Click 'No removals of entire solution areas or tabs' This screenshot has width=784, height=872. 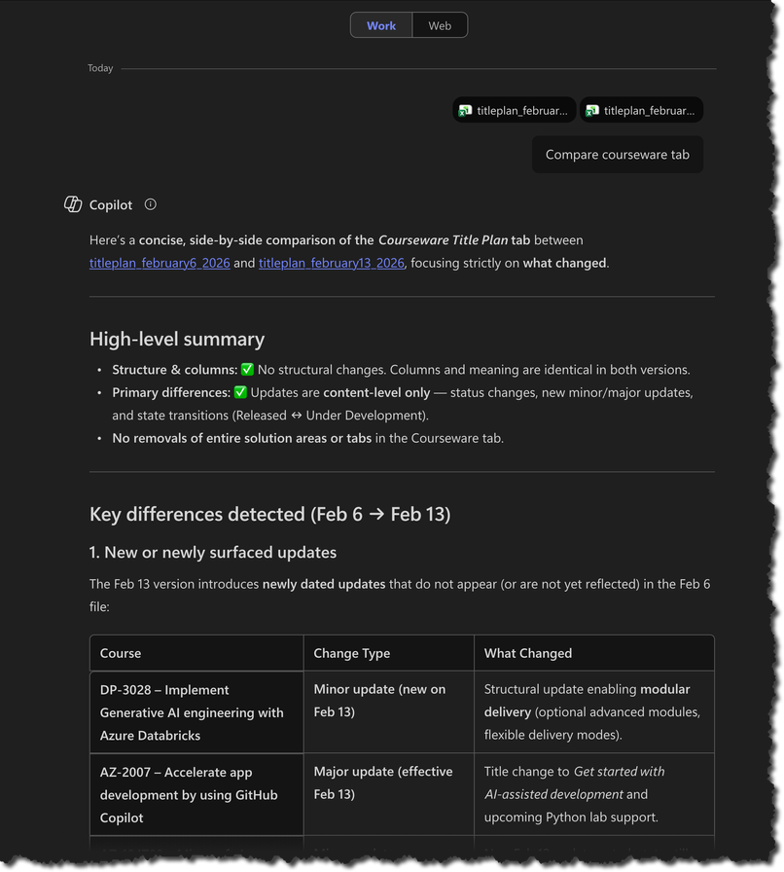click(242, 438)
